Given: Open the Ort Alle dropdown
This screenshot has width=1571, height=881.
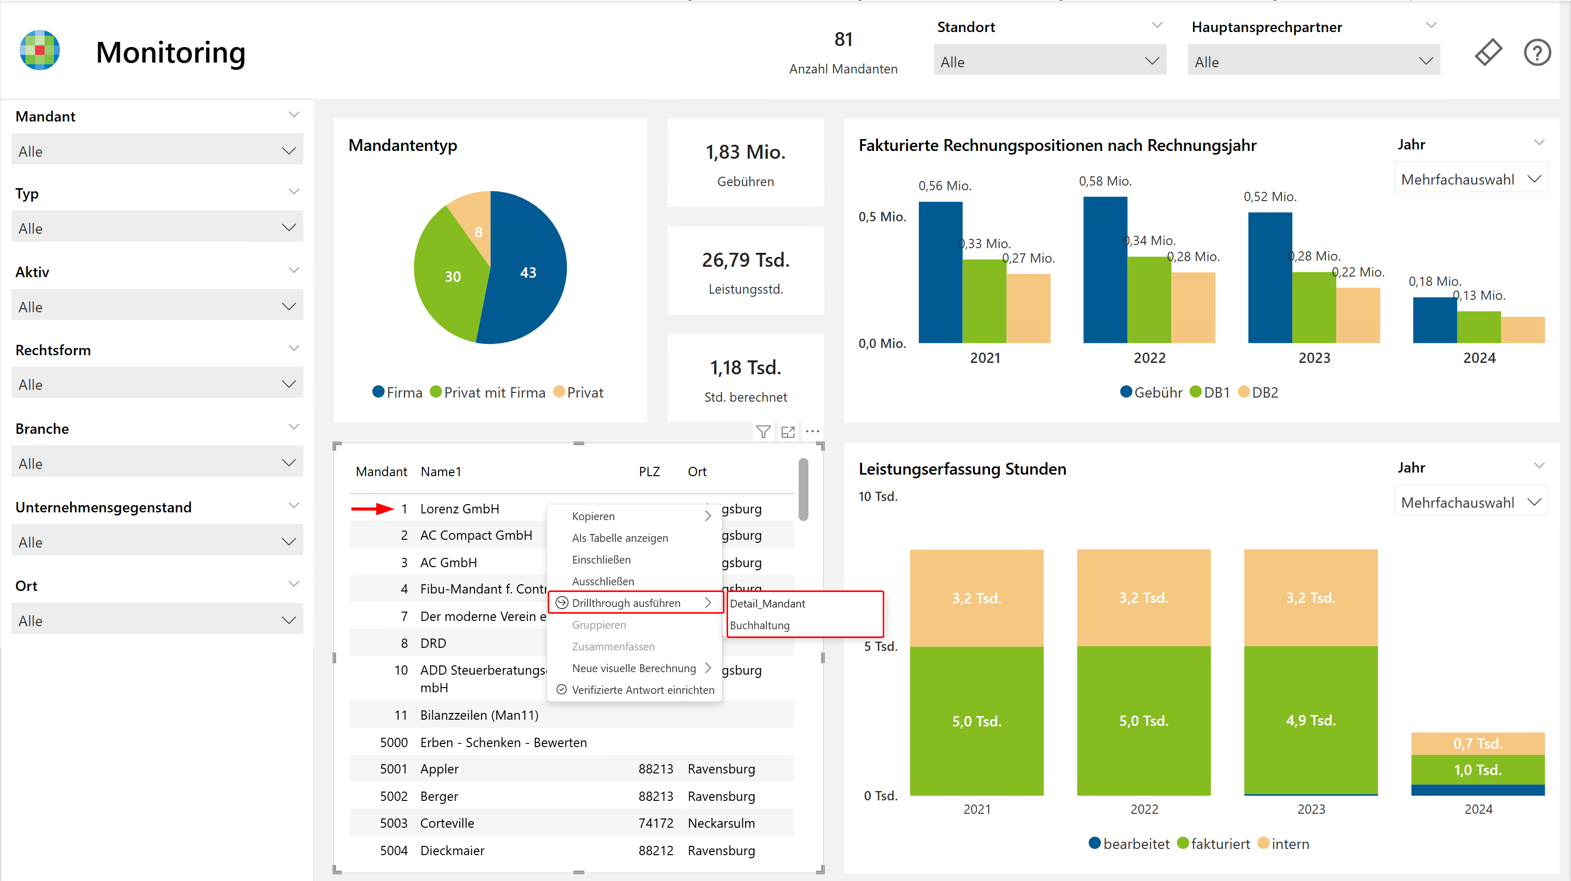Looking at the screenshot, I should click(157, 619).
